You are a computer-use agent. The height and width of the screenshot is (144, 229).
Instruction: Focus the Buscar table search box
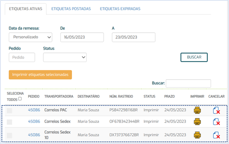coord(188,83)
